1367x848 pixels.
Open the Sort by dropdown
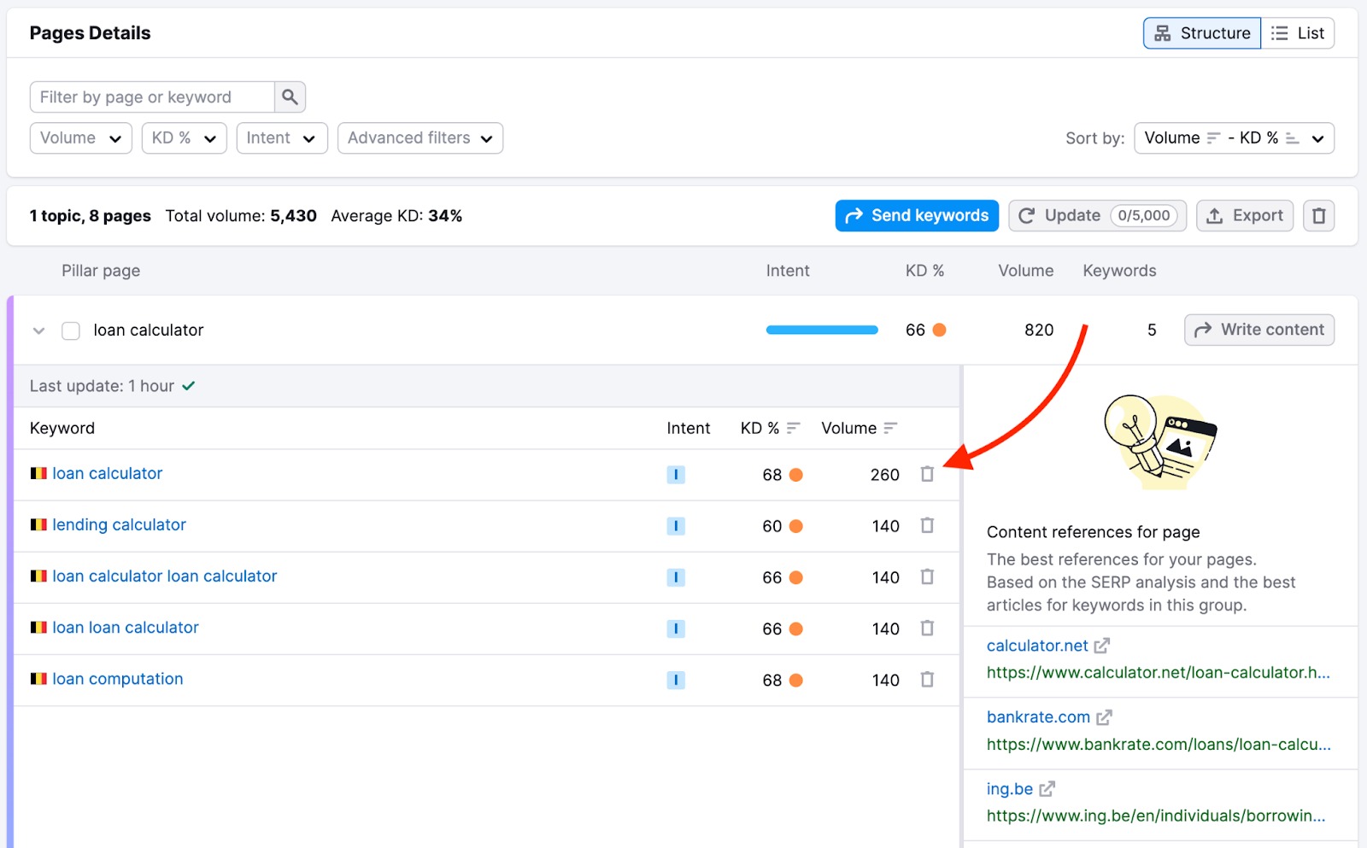1234,138
